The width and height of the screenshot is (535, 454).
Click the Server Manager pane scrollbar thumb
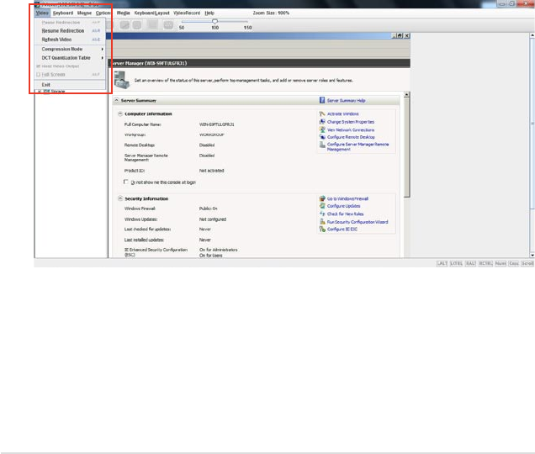pos(406,148)
